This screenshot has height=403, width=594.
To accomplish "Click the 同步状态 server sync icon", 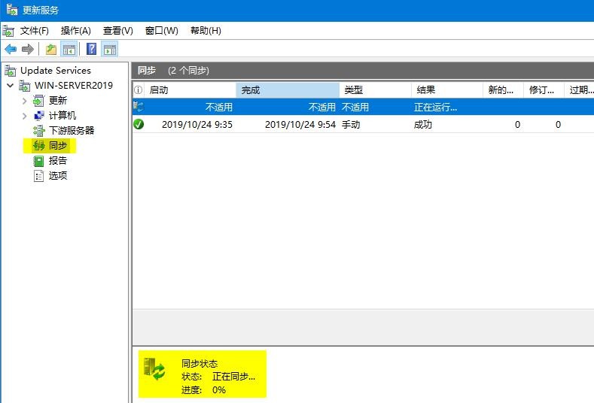I will pos(155,369).
